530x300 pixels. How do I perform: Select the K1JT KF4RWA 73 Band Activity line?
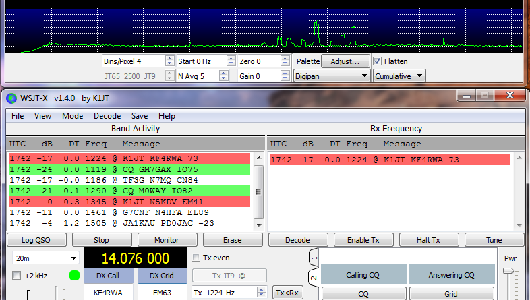click(129, 158)
